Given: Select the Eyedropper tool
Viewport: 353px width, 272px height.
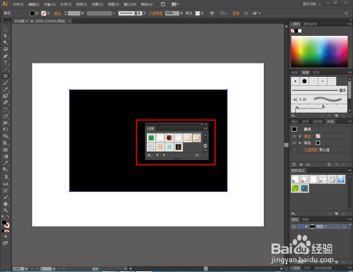Looking at the screenshot, I should (6, 163).
